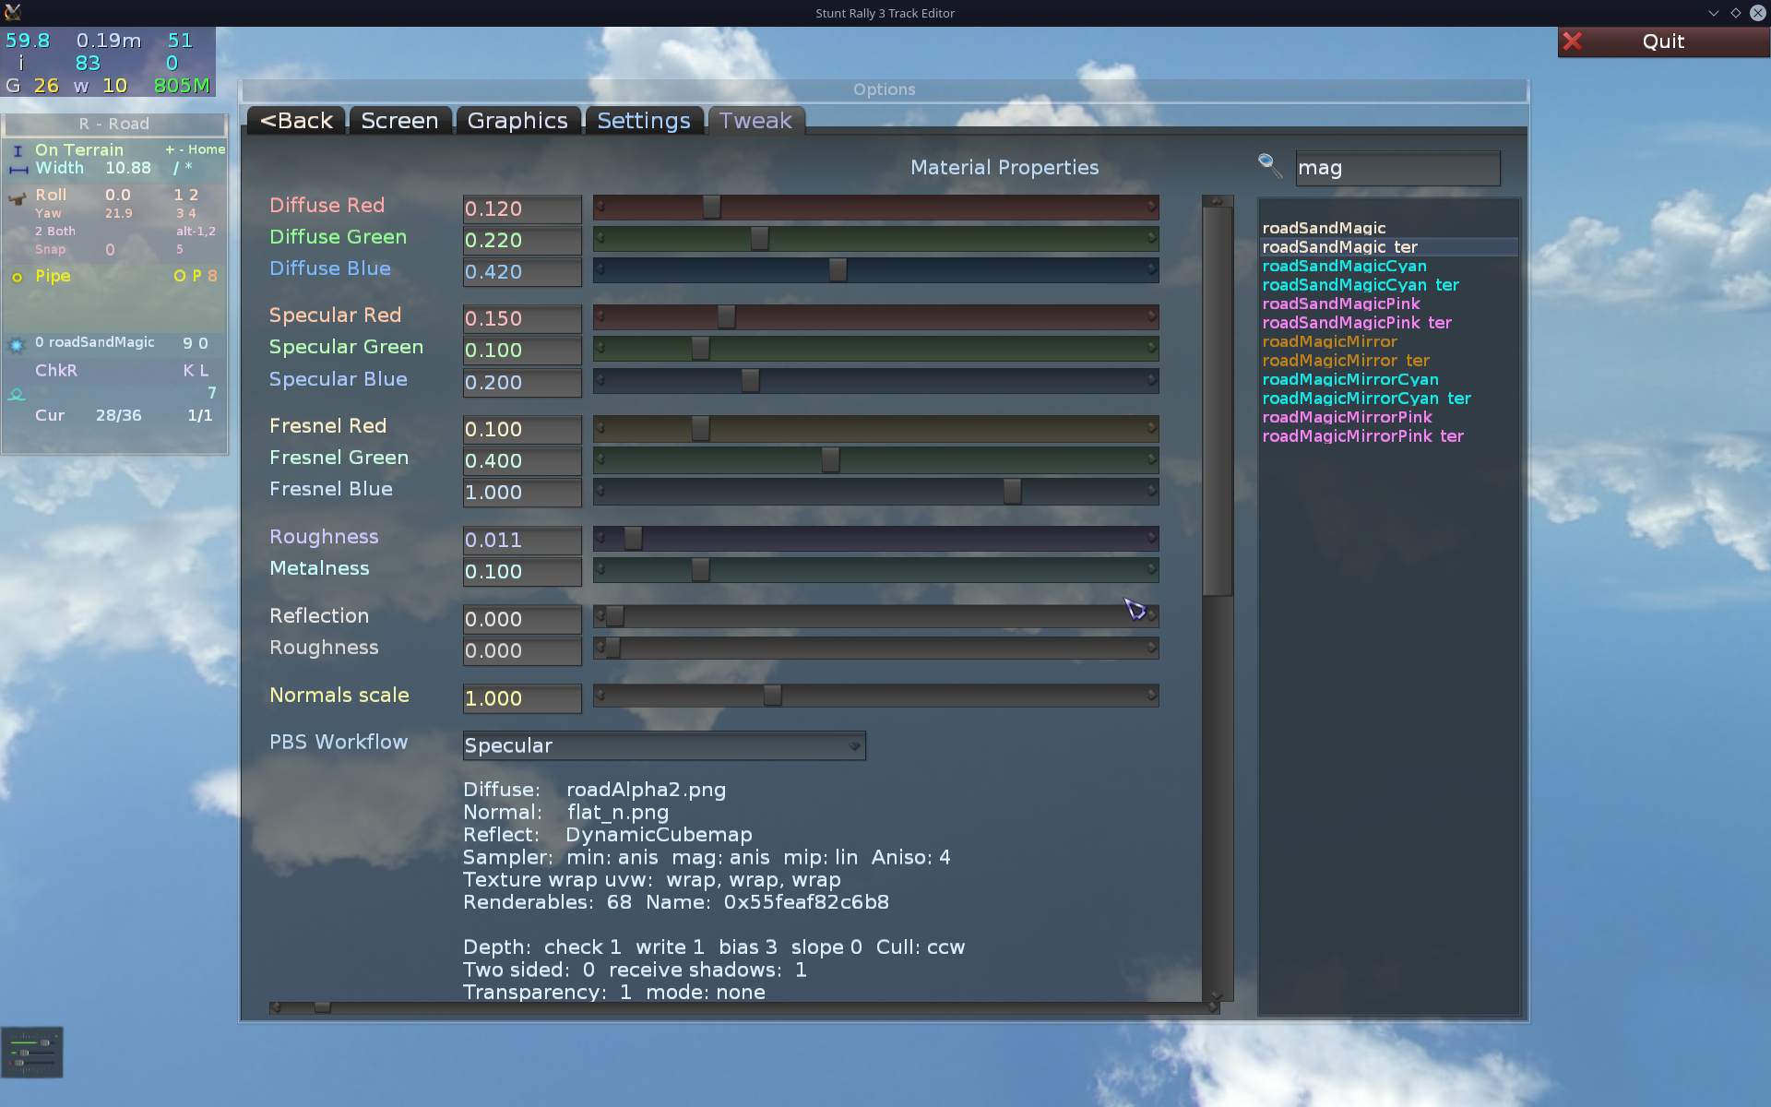Click the Diffuse Red value field
The image size is (1771, 1107).
click(x=521, y=208)
